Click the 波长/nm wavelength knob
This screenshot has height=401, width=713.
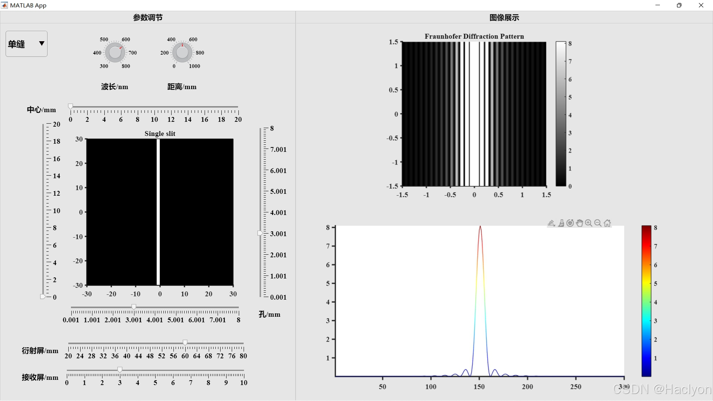(115, 52)
